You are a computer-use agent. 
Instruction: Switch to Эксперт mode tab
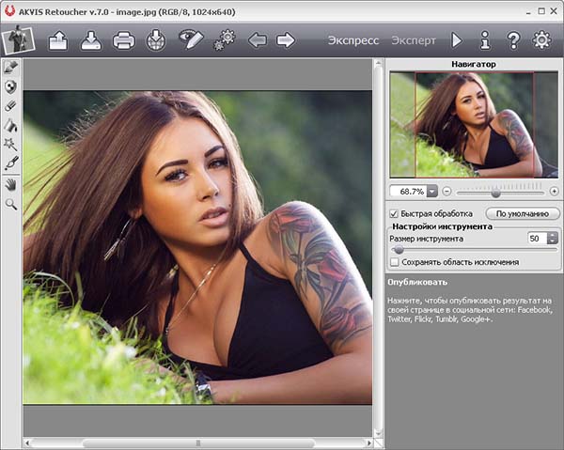point(414,40)
